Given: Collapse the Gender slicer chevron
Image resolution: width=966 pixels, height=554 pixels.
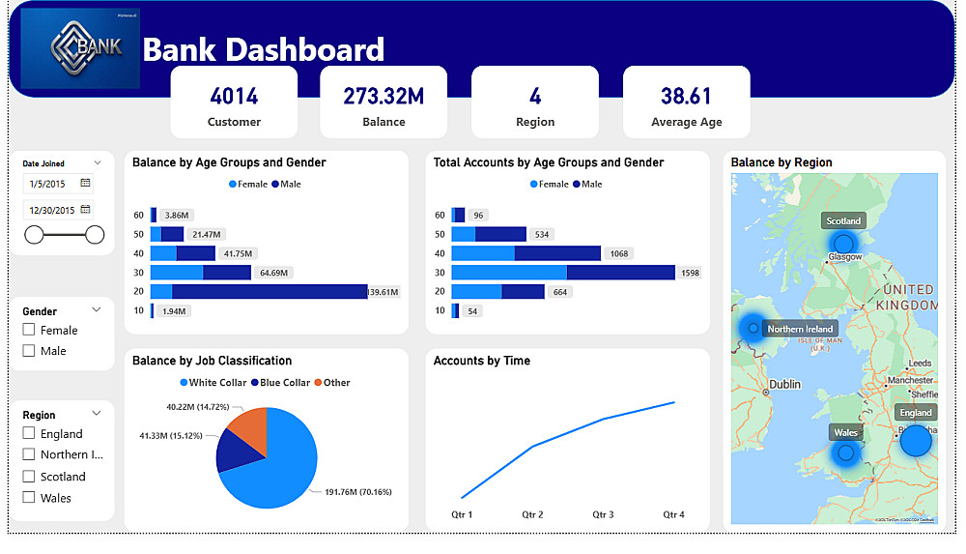Looking at the screenshot, I should click(x=96, y=309).
